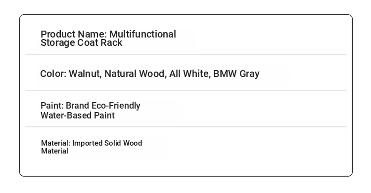The width and height of the screenshot is (371, 193).
Task: Select the 'Storage Coat Rack' text
Action: click(x=82, y=43)
